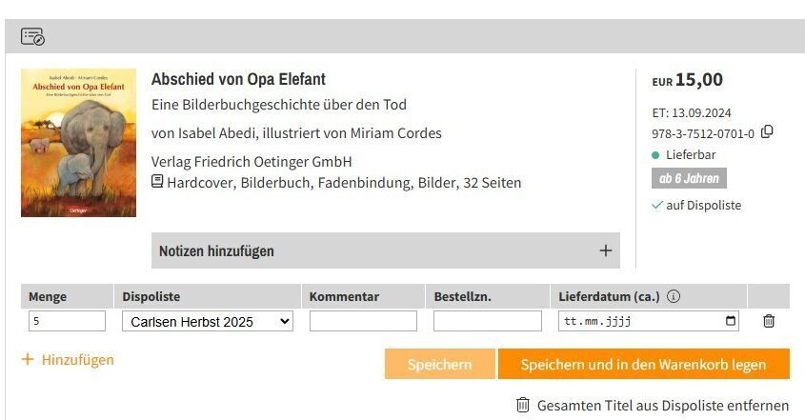Open the calendar picker in date field
Viewport: 805px width, 420px height.
pyautogui.click(x=731, y=321)
